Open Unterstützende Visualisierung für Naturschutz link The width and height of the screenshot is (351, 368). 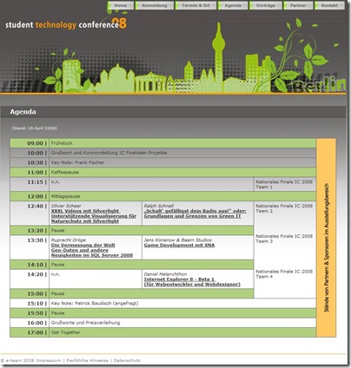point(94,219)
